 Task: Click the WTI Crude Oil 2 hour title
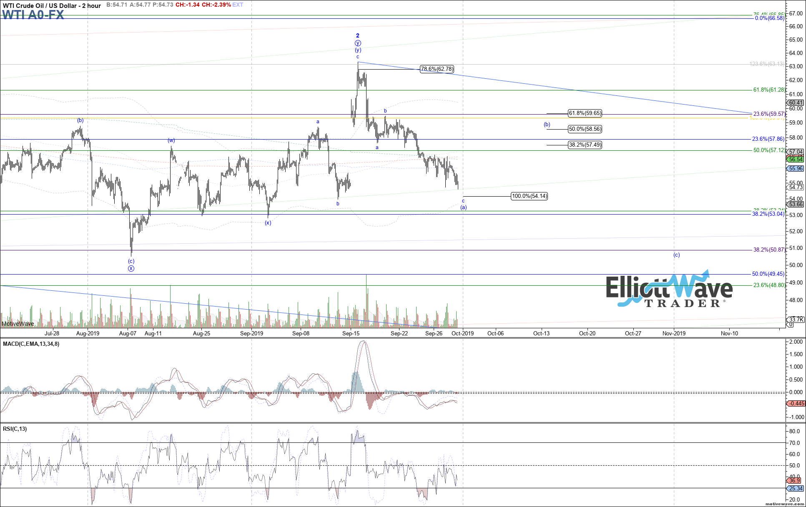(52, 5)
